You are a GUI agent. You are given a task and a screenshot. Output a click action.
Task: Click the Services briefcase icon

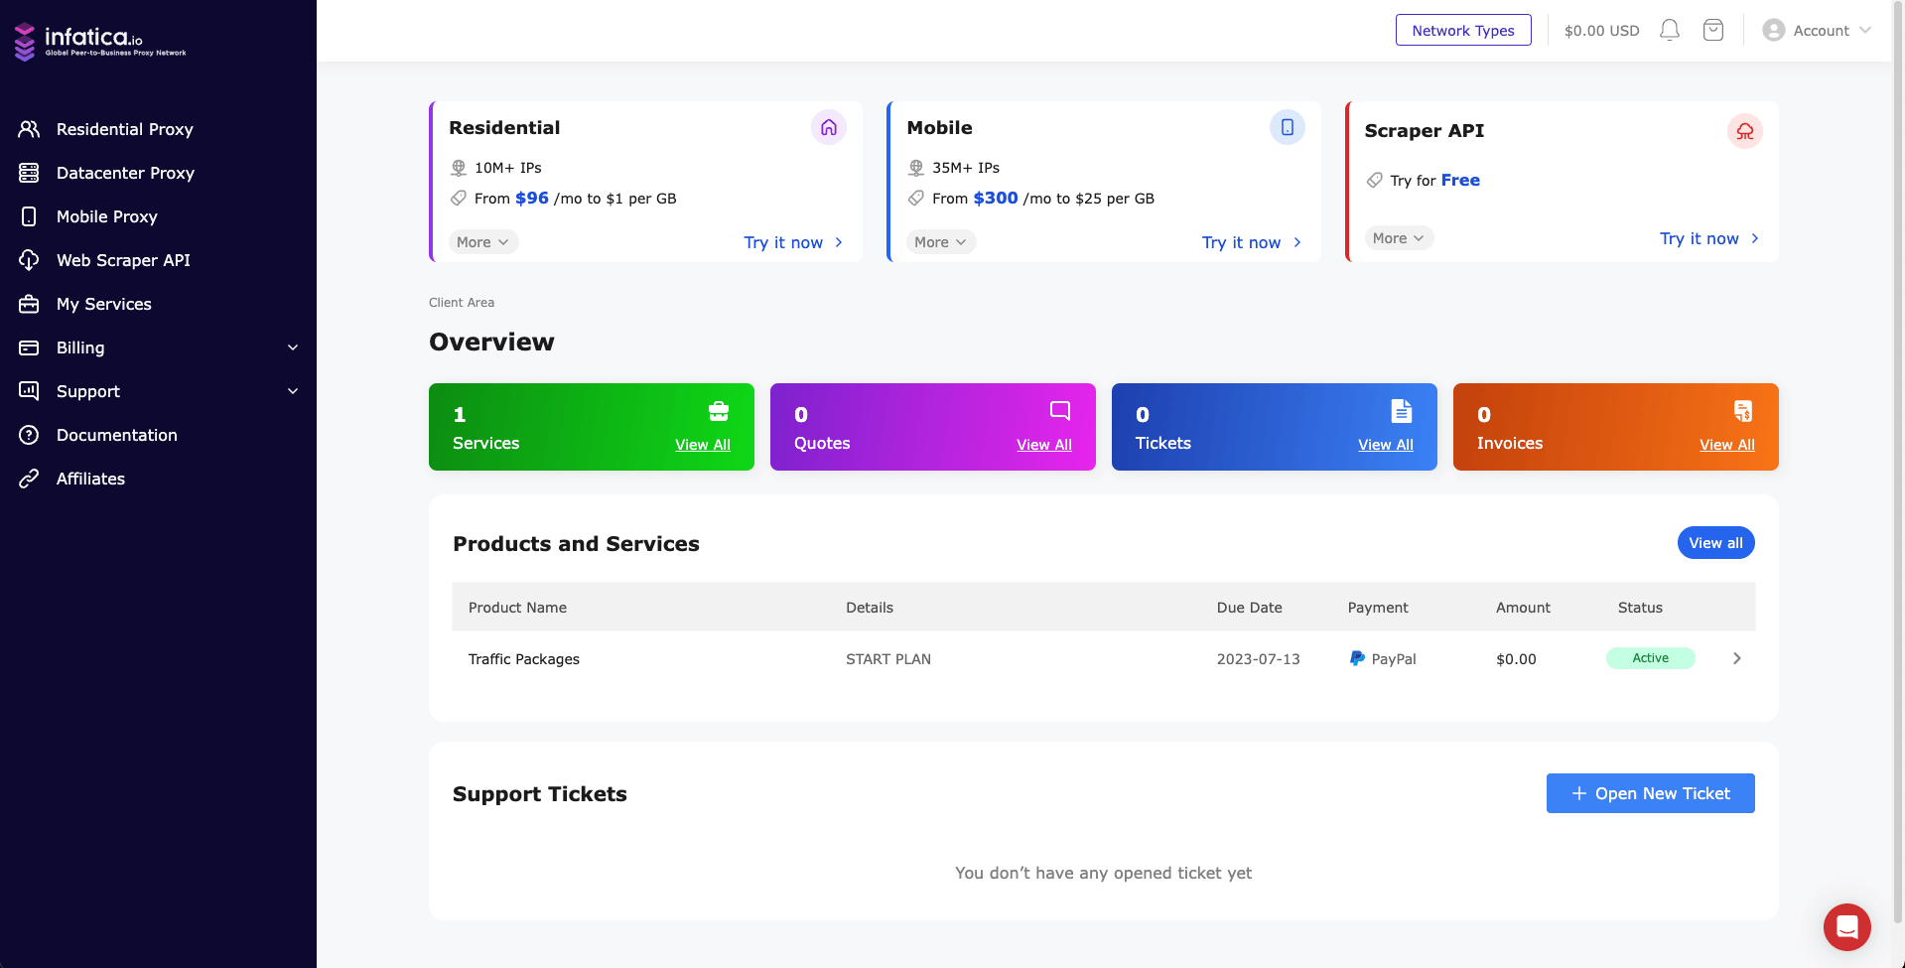coord(719,411)
